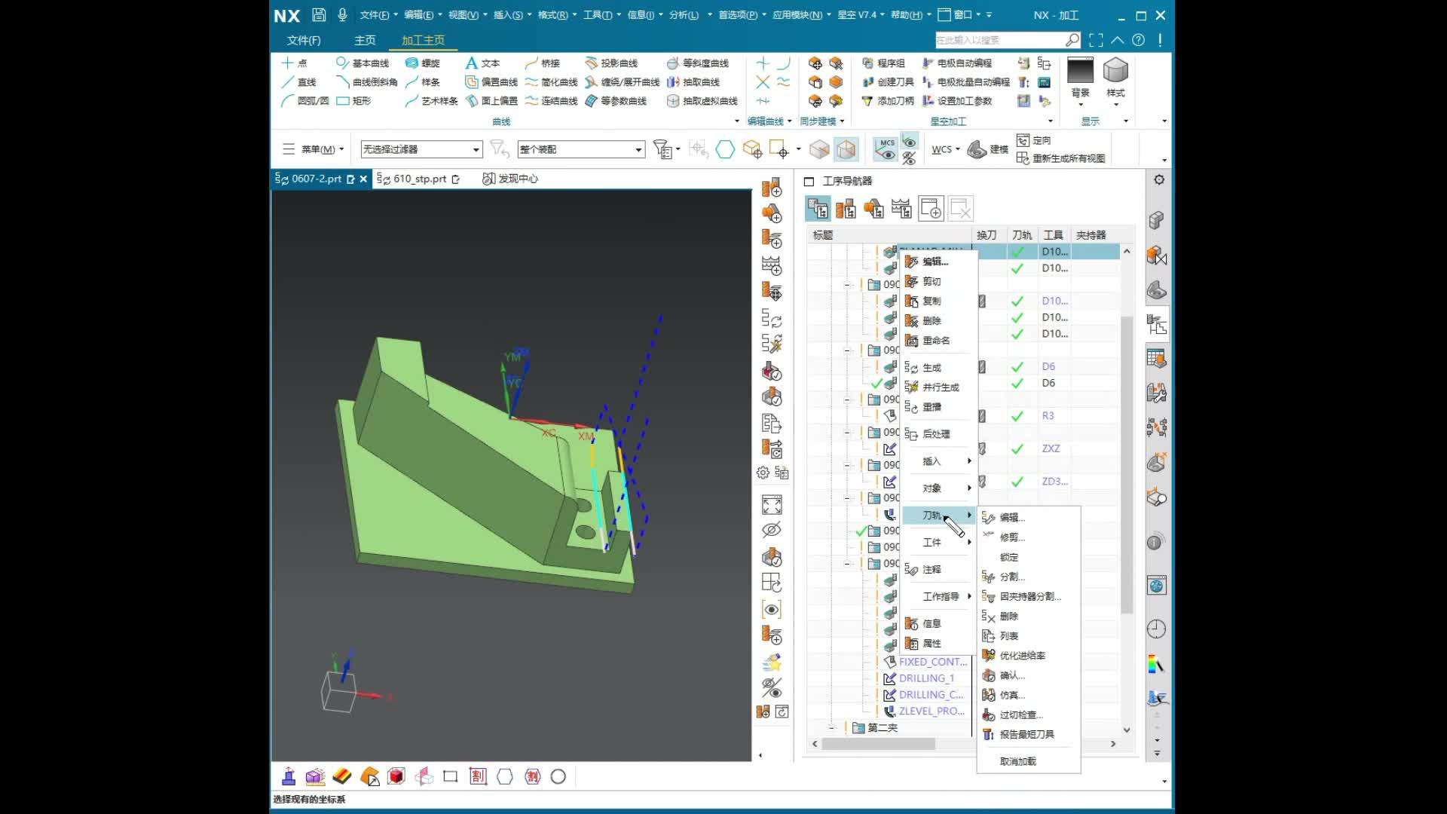This screenshot has height=814, width=1447.
Task: Expand the 第二夹 tree node
Action: click(832, 728)
